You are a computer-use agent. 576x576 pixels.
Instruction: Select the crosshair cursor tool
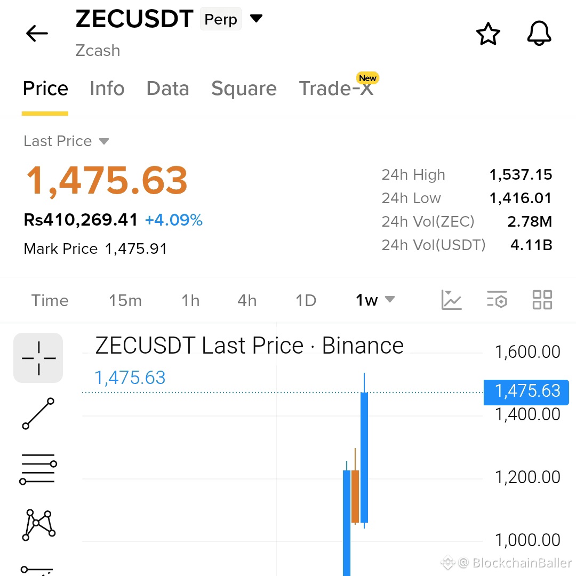[x=38, y=358]
